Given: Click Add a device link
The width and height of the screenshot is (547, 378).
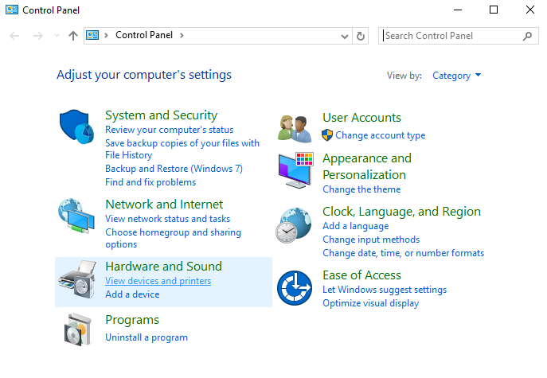Looking at the screenshot, I should tap(132, 294).
